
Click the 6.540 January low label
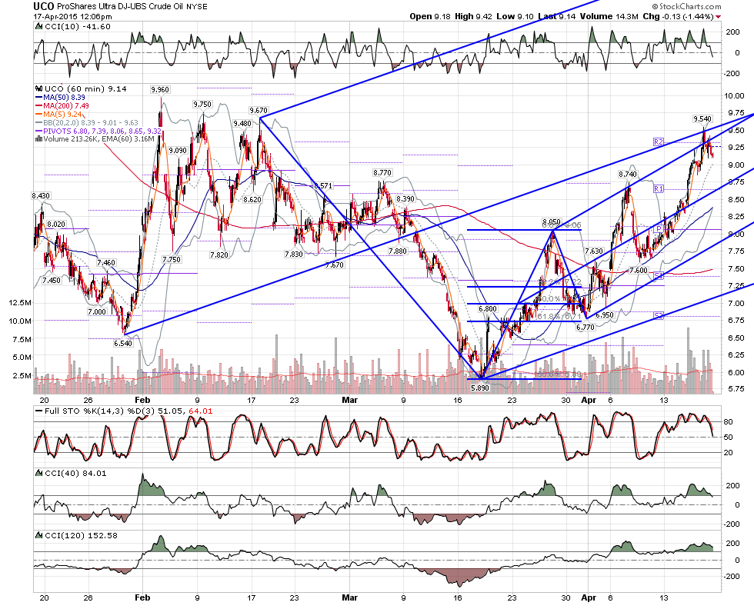tap(123, 343)
